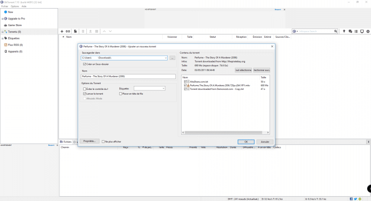Click the Create New Torrent file icon
371x201 pixels.
tap(75, 31)
